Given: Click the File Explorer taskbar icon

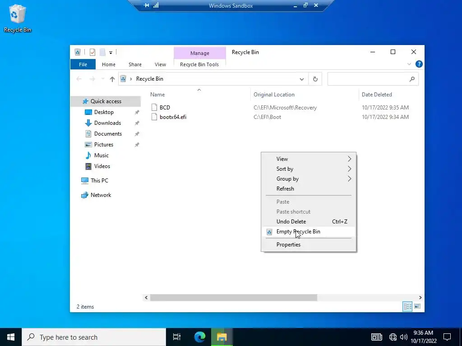Looking at the screenshot, I should click(222, 337).
